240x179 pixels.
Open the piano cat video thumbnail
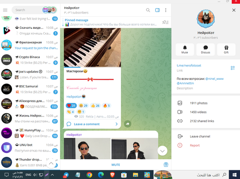click(92, 48)
